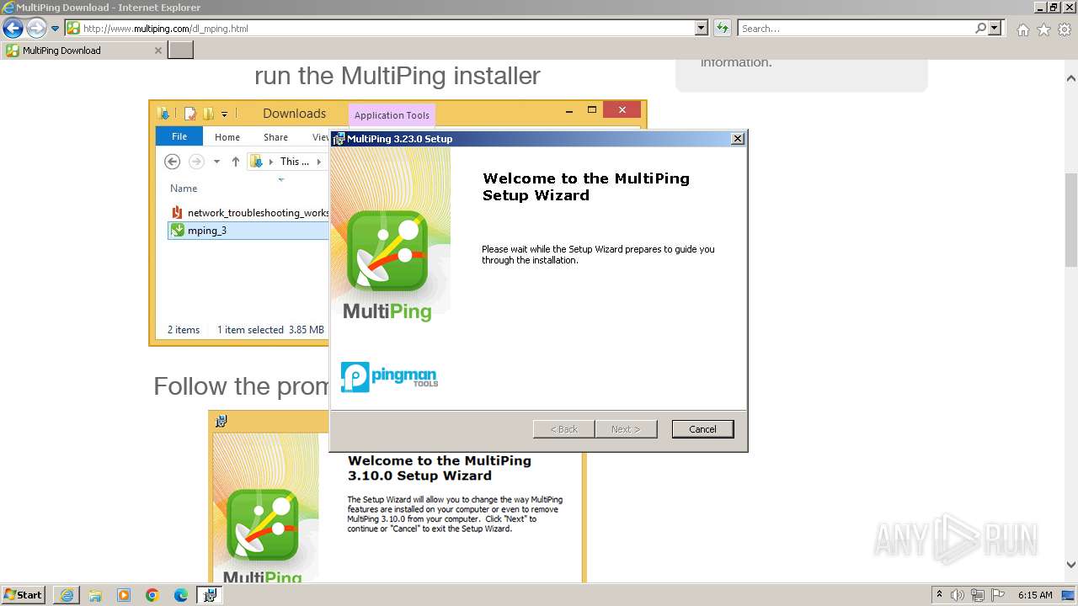Open the recent pages dropdown arrow
The width and height of the screenshot is (1078, 606).
coord(56,29)
